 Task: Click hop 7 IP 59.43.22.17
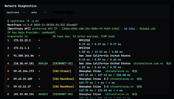point(22,86)
